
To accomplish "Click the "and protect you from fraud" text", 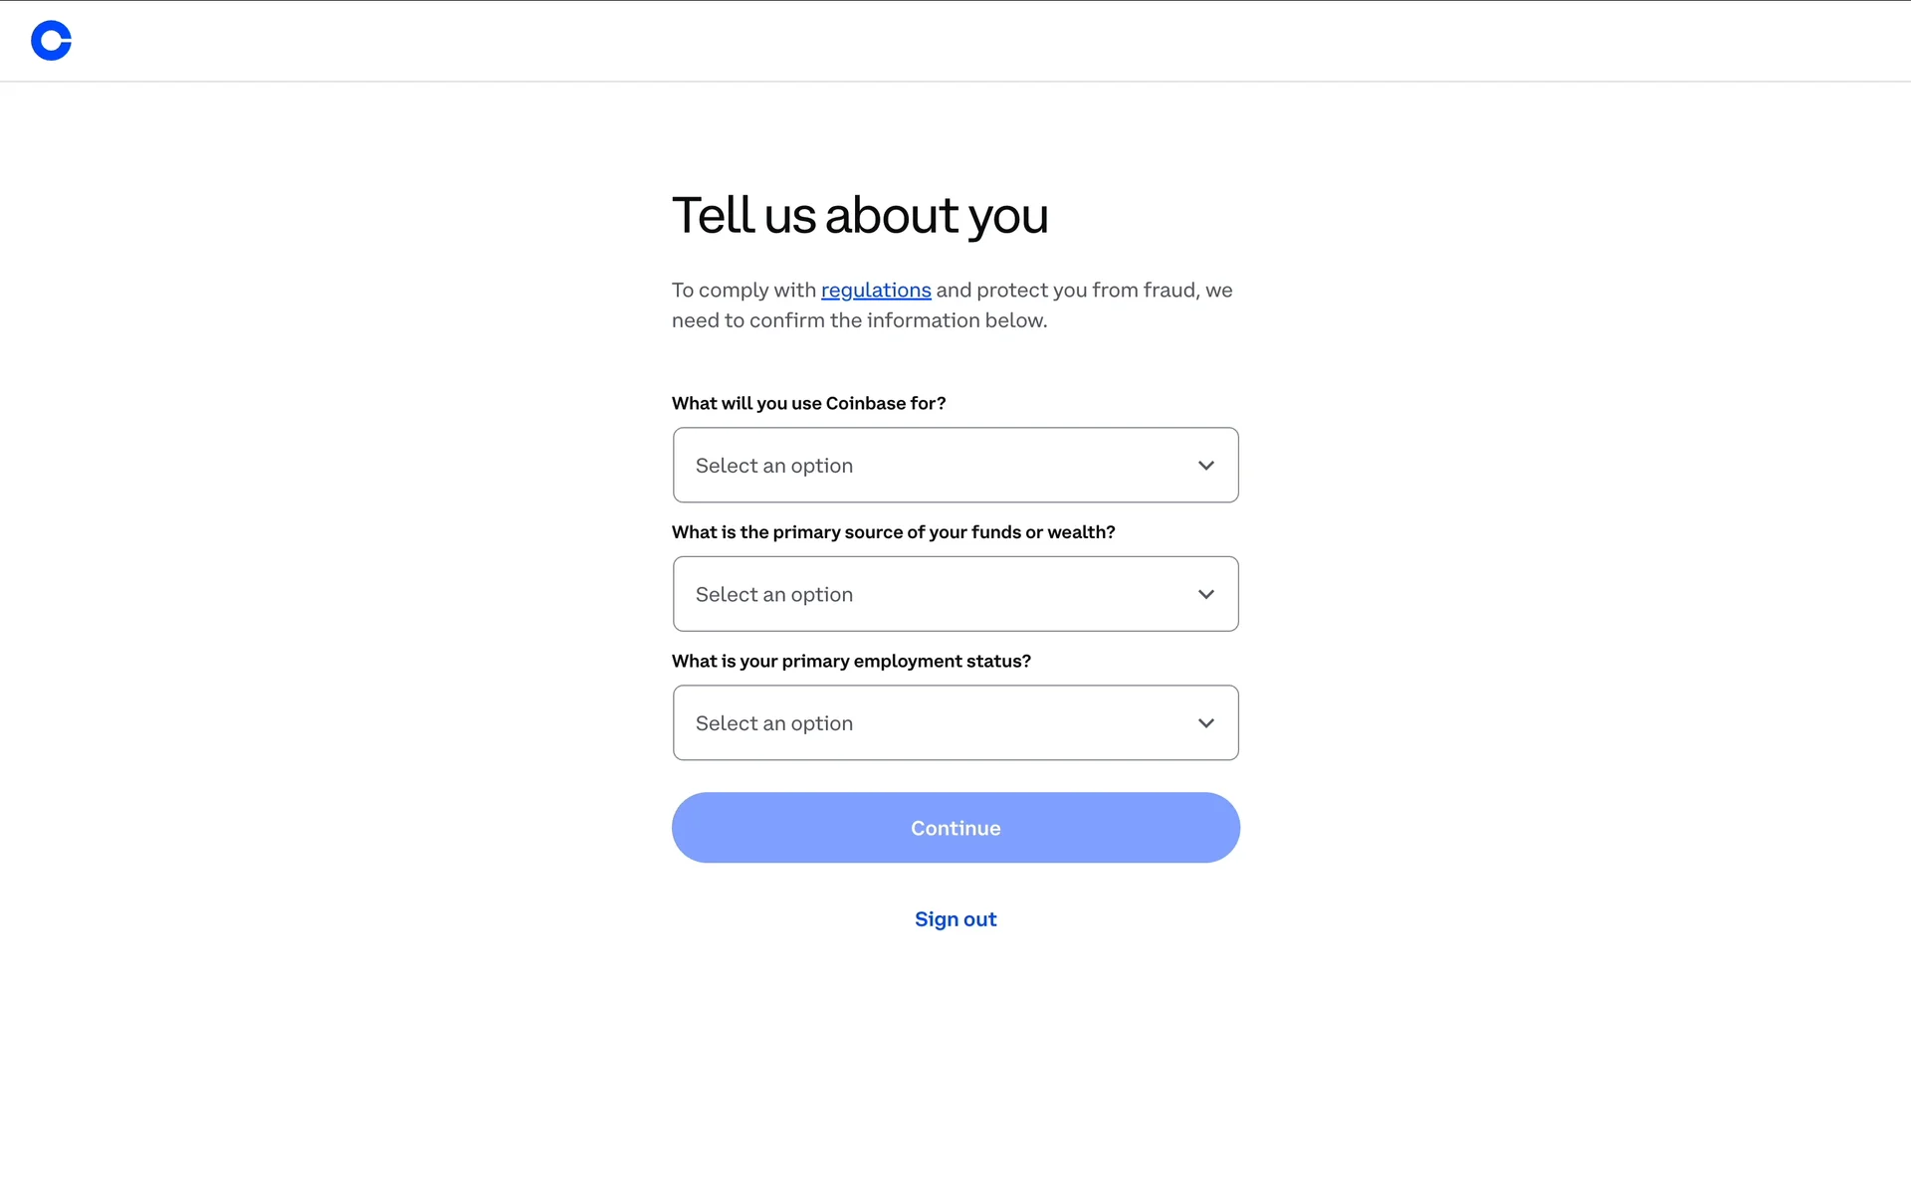I will point(1065,290).
